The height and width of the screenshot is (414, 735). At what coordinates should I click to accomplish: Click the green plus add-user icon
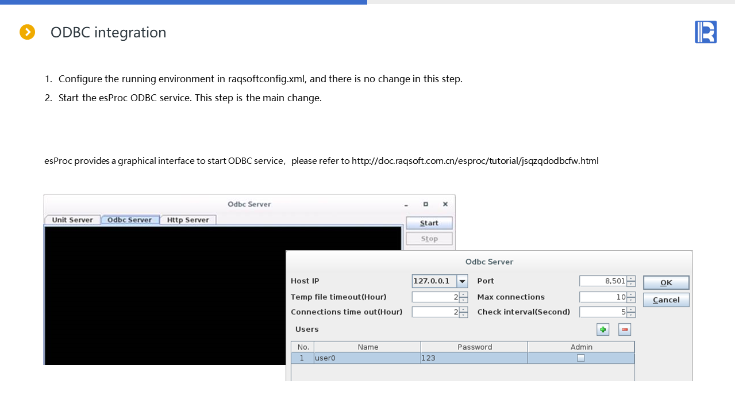click(603, 329)
